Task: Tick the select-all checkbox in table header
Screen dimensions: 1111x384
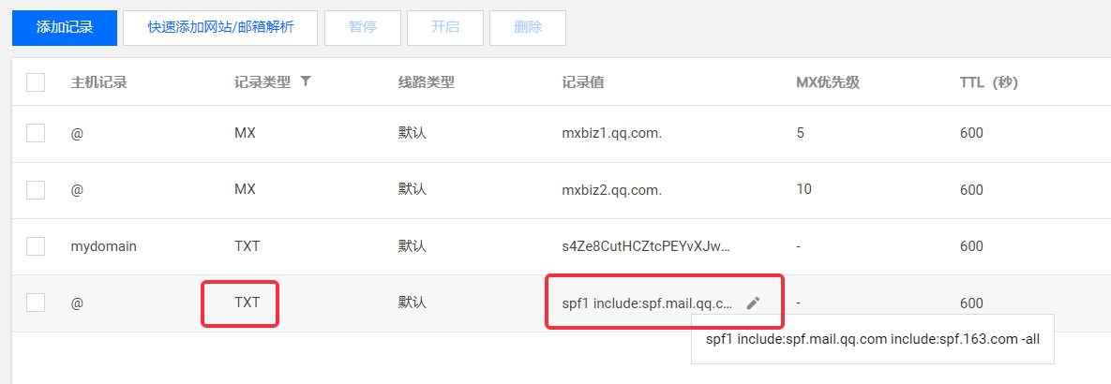Action: 36,82
